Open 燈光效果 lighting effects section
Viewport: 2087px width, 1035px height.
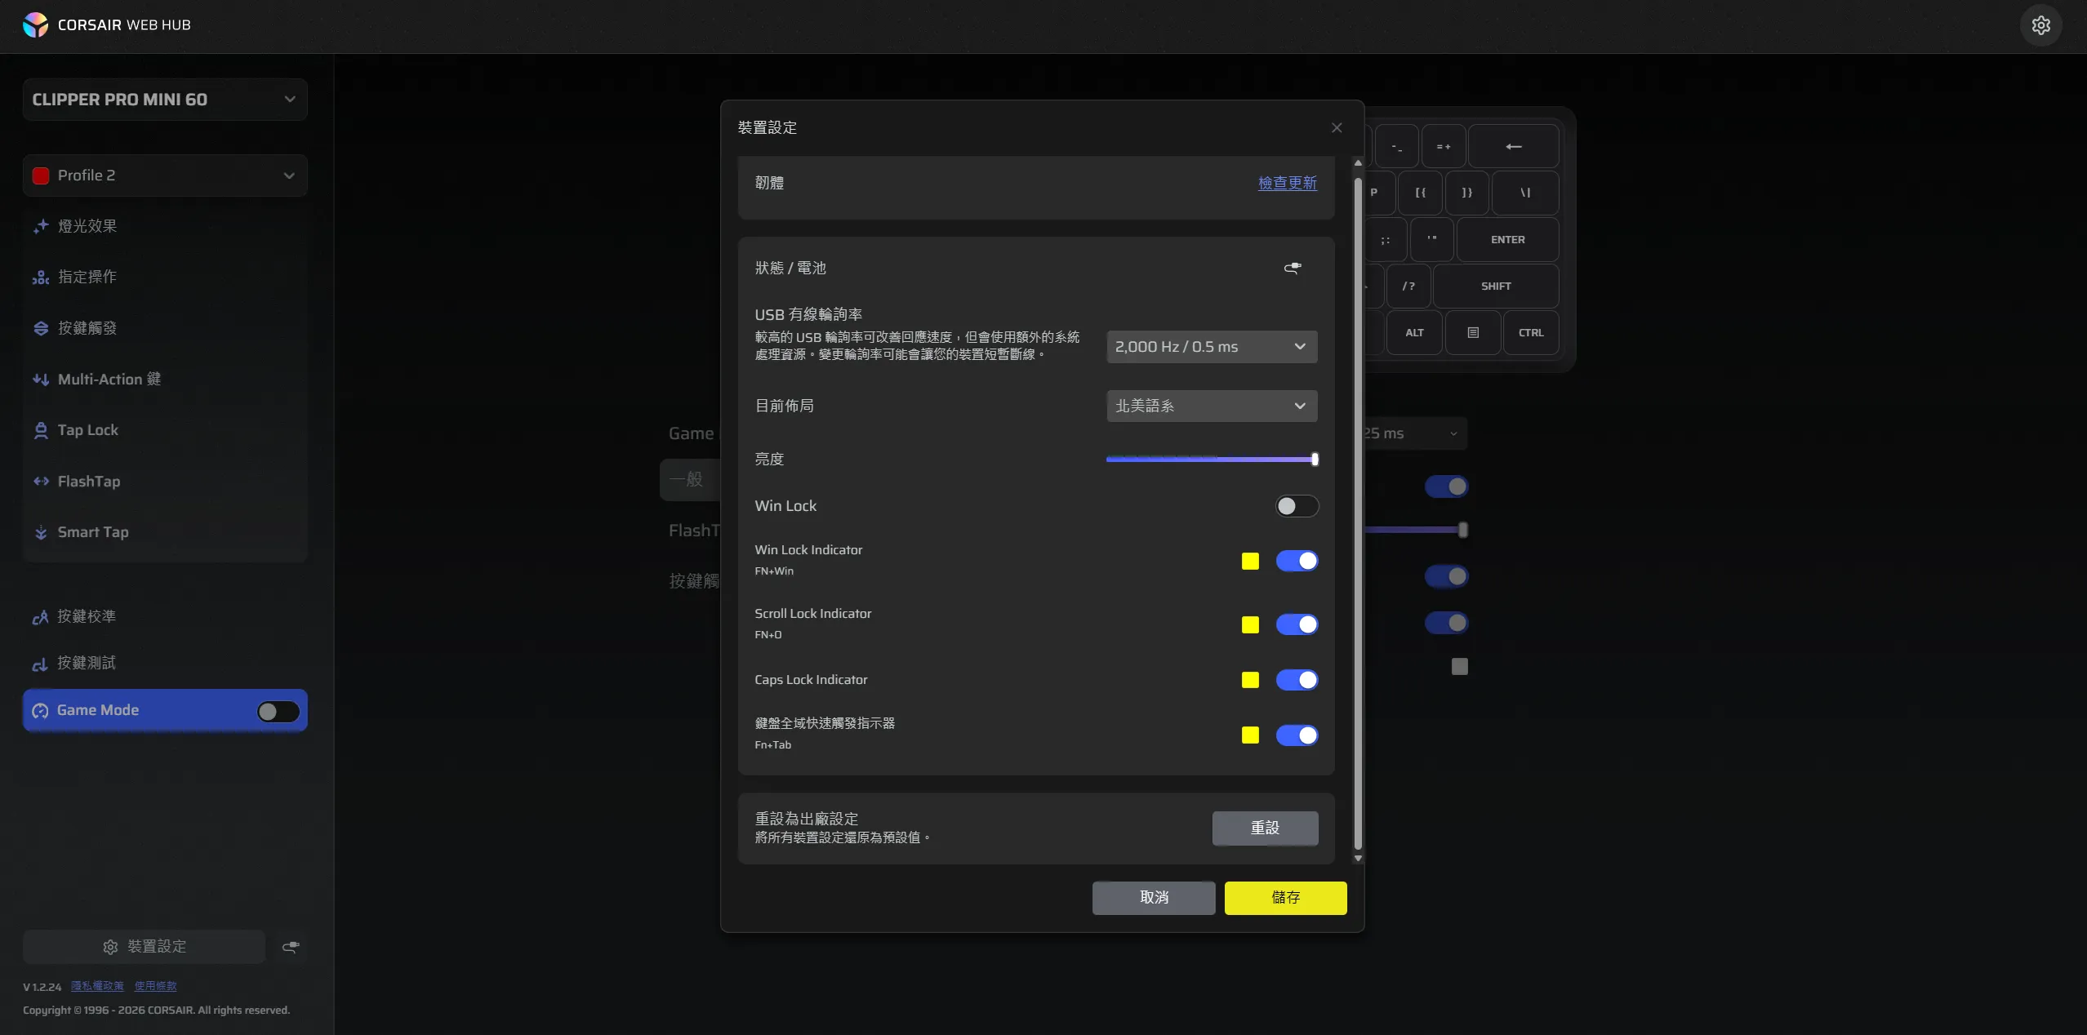coord(165,226)
